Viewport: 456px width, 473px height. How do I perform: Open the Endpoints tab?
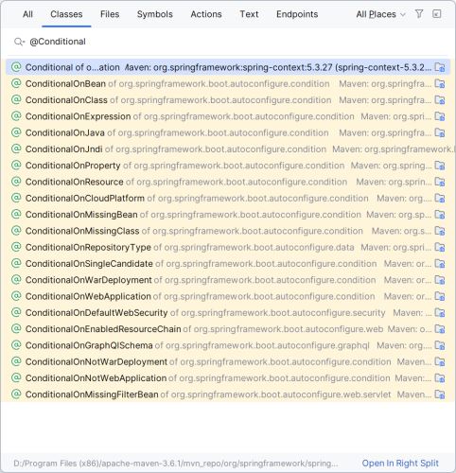click(x=297, y=14)
